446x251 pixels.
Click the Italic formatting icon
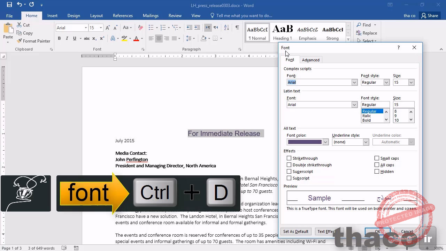click(x=67, y=38)
